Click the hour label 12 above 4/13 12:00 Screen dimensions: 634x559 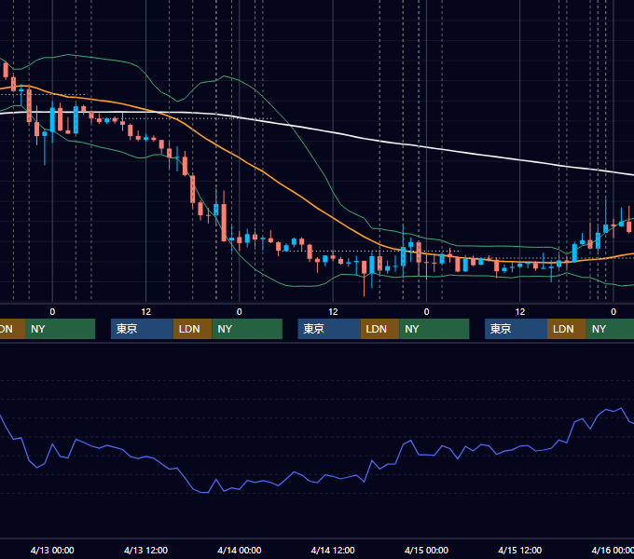[x=146, y=312]
